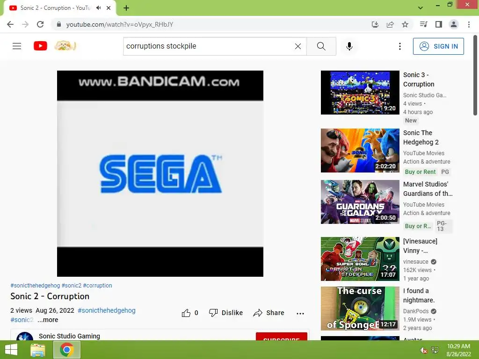
Task: Click the YouTube doodle logo
Action: tap(65, 46)
